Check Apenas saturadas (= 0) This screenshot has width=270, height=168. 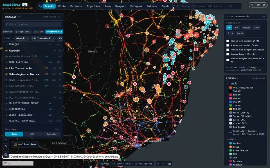point(228,45)
